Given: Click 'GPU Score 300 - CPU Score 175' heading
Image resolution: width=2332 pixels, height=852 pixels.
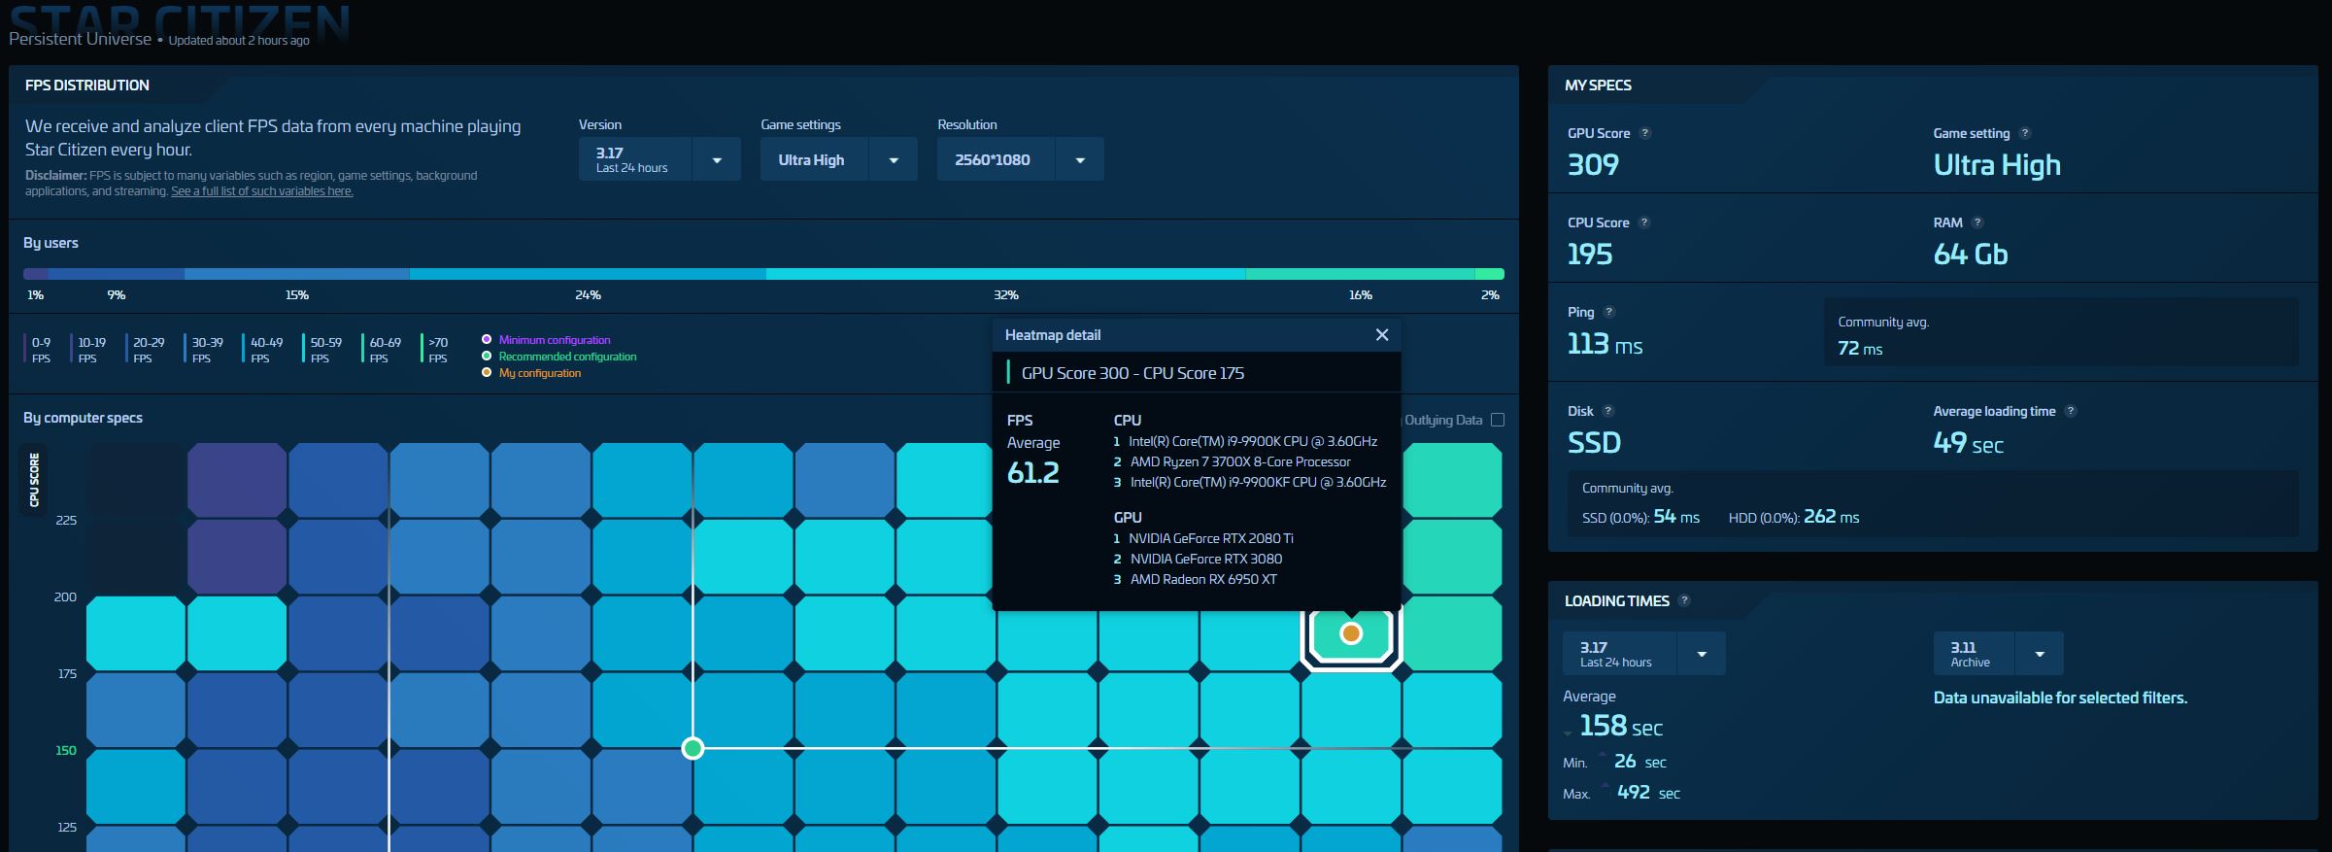Looking at the screenshot, I should coord(1132,373).
